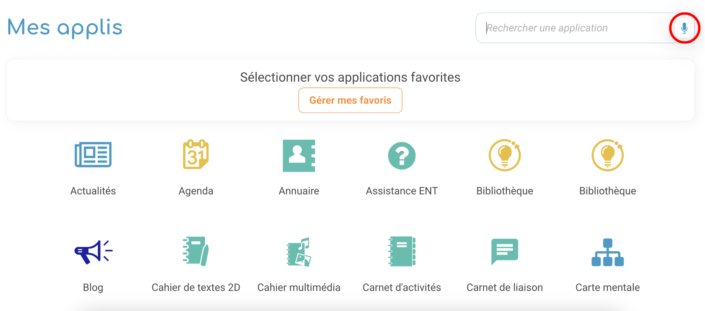
Task: Open the Blog megaphone icon
Action: (93, 252)
